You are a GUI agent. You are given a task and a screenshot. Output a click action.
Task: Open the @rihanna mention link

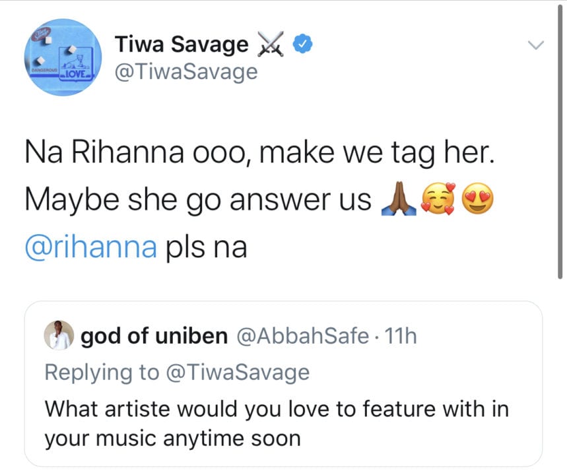tap(91, 247)
